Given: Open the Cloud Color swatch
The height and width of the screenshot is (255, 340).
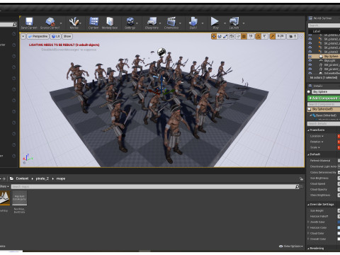Looking at the screenshot, I should point(339,233).
